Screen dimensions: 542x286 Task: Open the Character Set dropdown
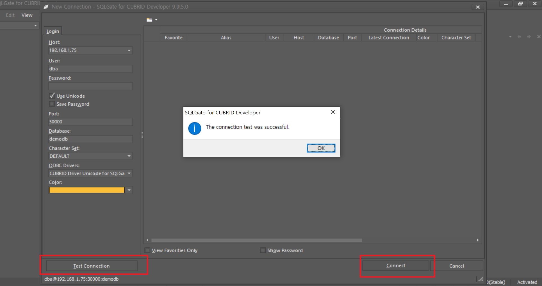point(129,156)
